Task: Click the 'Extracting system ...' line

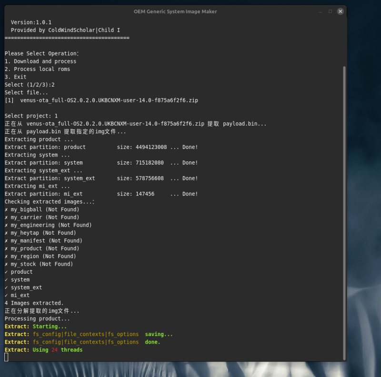Action: [x=37, y=155]
